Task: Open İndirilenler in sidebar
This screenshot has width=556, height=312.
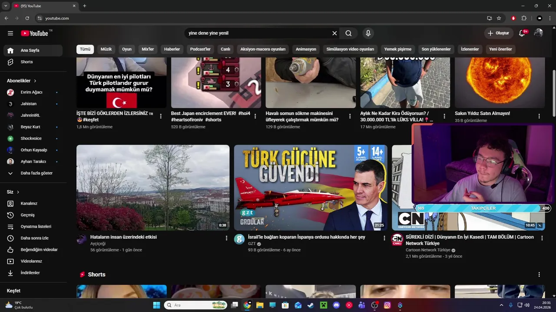Action: 33,273
